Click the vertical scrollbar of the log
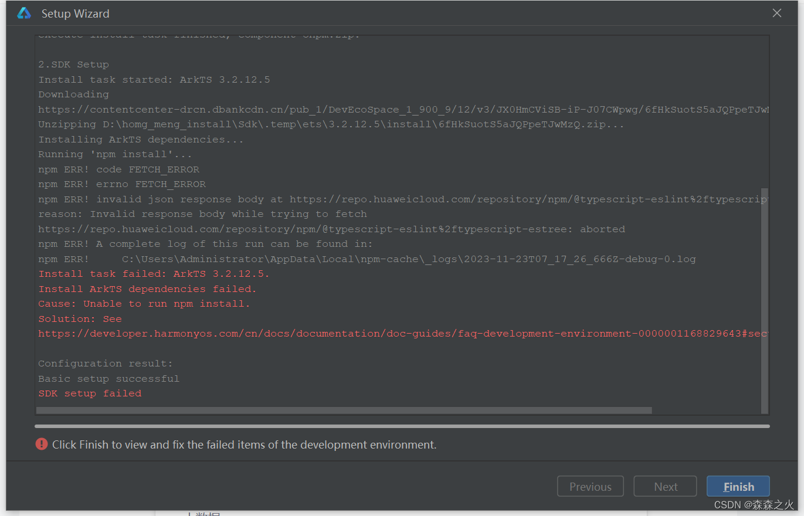This screenshot has width=804, height=516. coord(765,300)
